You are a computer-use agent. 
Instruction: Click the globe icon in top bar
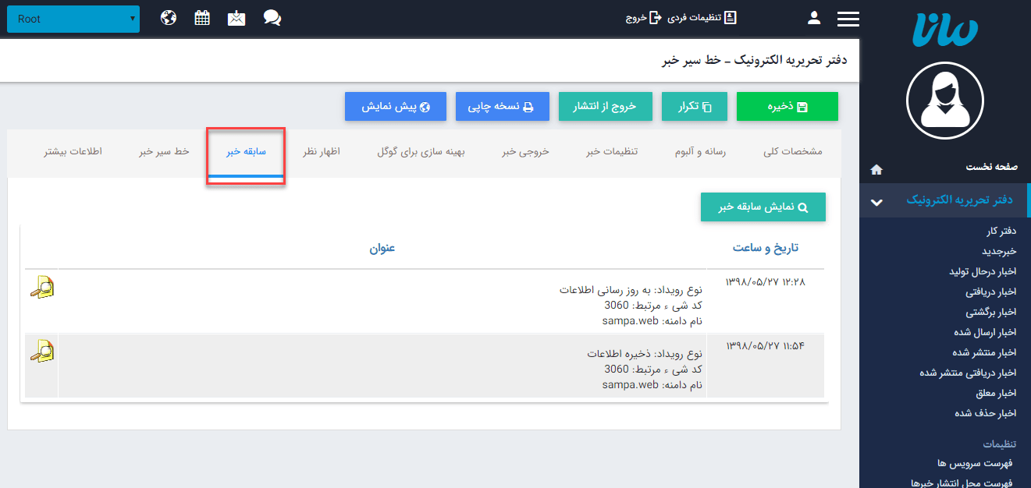coord(169,18)
